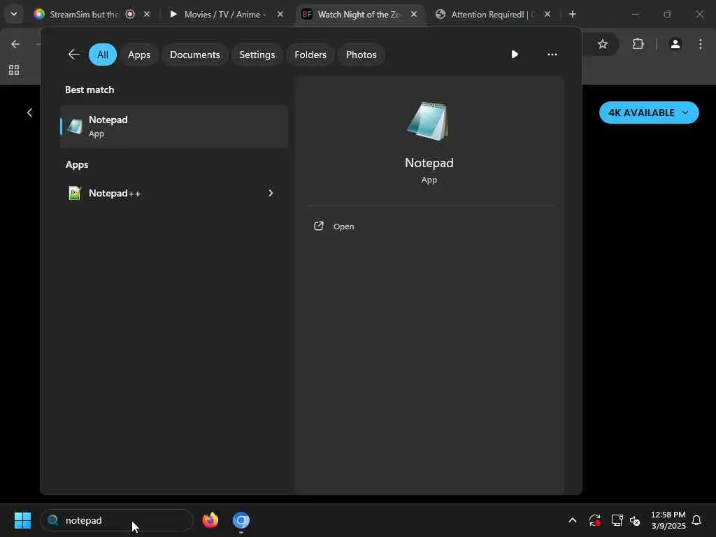Click the taskbar search box containing notepad
The image size is (716, 537).
[x=117, y=520]
